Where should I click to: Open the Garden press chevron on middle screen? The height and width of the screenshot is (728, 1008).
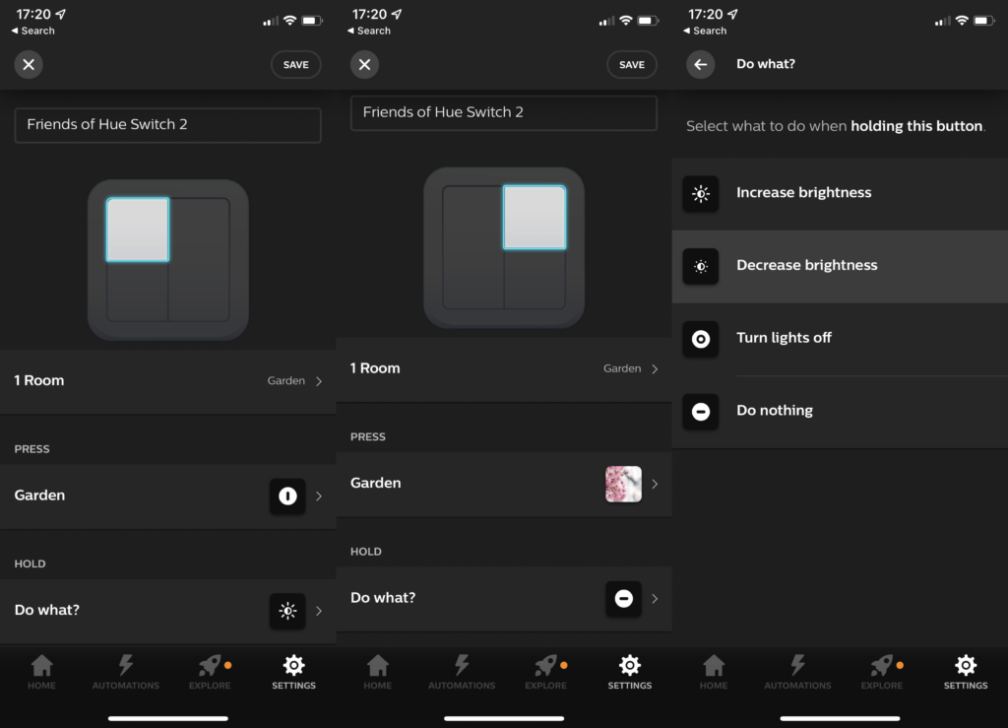pyautogui.click(x=655, y=484)
